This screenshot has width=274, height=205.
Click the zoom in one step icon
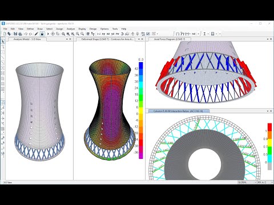click(x=78, y=34)
